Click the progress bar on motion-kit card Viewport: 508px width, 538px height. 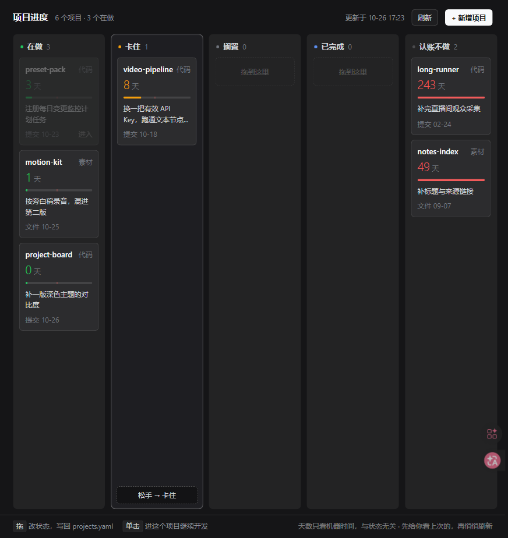[59, 190]
